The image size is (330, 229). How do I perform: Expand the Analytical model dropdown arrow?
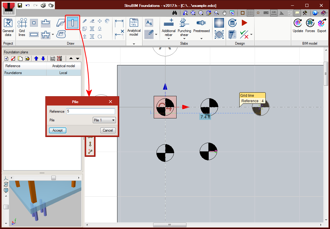134,44
